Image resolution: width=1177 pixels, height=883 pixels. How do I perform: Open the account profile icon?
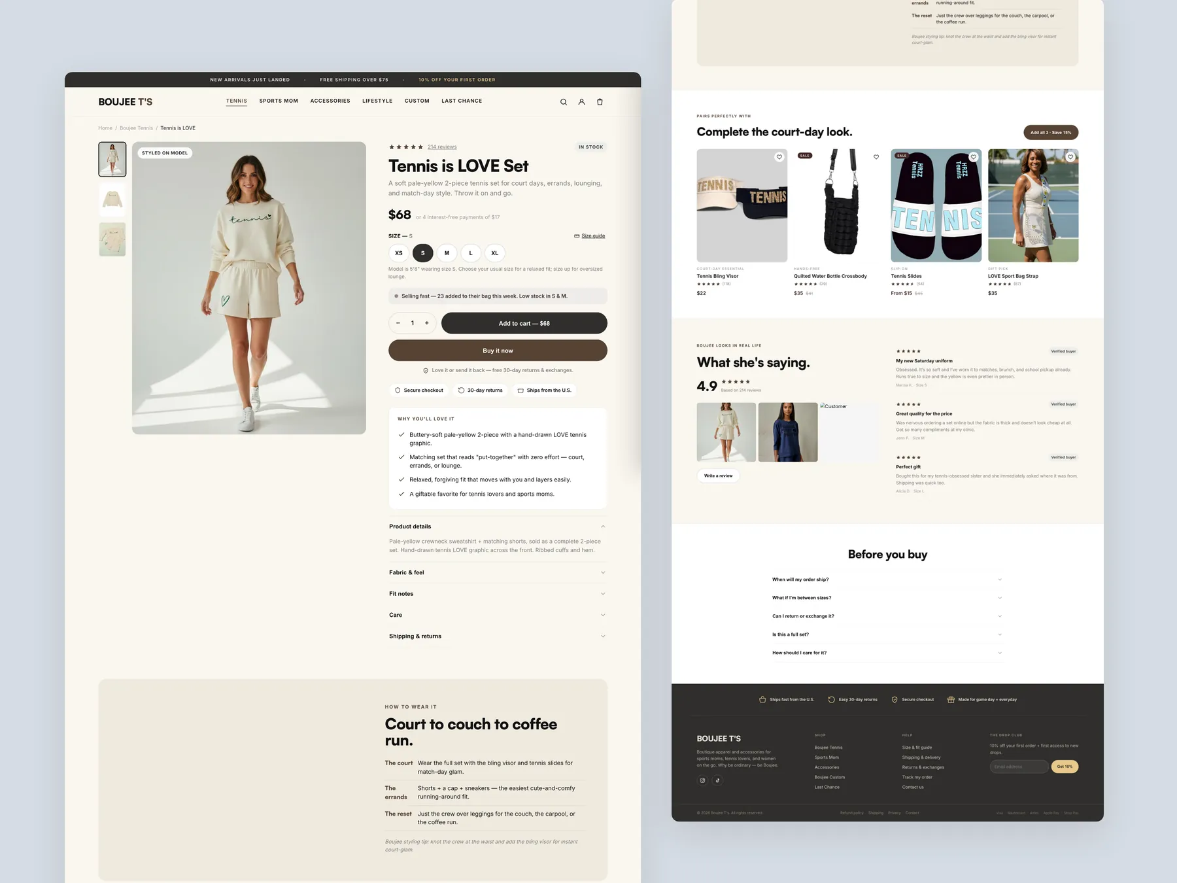click(x=581, y=102)
